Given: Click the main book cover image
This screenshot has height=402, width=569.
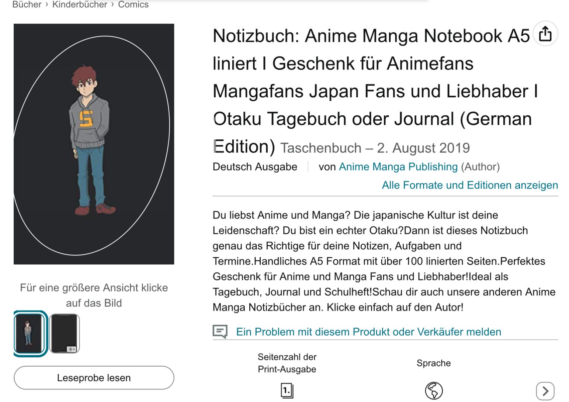Looking at the screenshot, I should coord(94,144).
